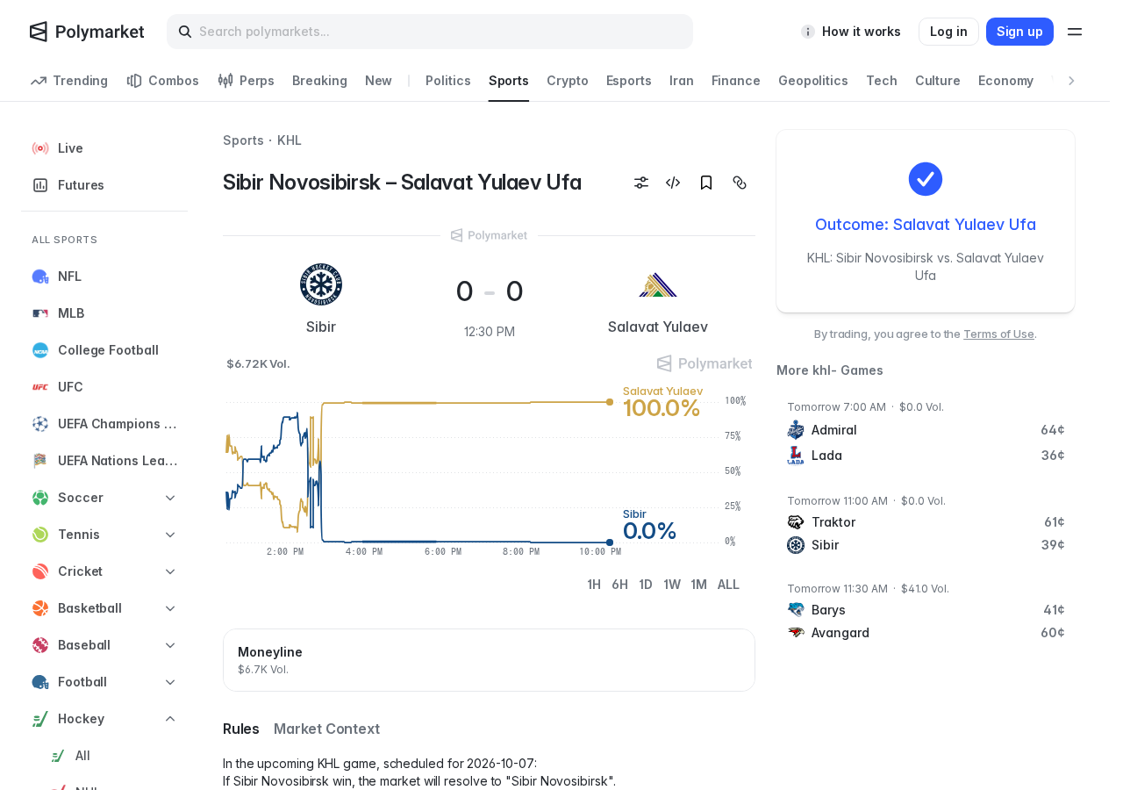Expand the Basketball category
Viewport: 1123px width, 790px height.
[x=170, y=608]
